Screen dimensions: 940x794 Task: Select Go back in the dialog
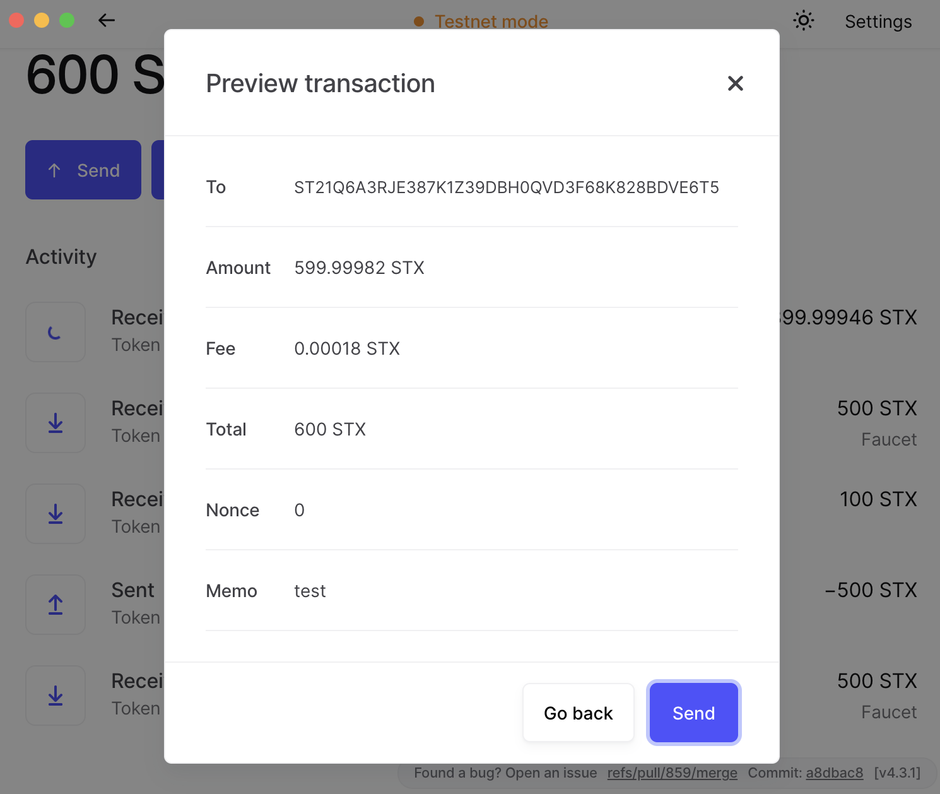[x=578, y=713]
